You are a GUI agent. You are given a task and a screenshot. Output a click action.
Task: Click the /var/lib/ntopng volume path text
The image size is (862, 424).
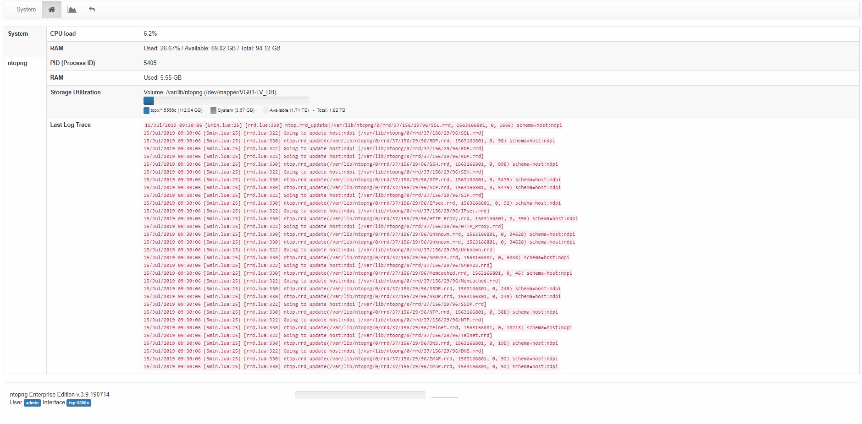pos(209,92)
